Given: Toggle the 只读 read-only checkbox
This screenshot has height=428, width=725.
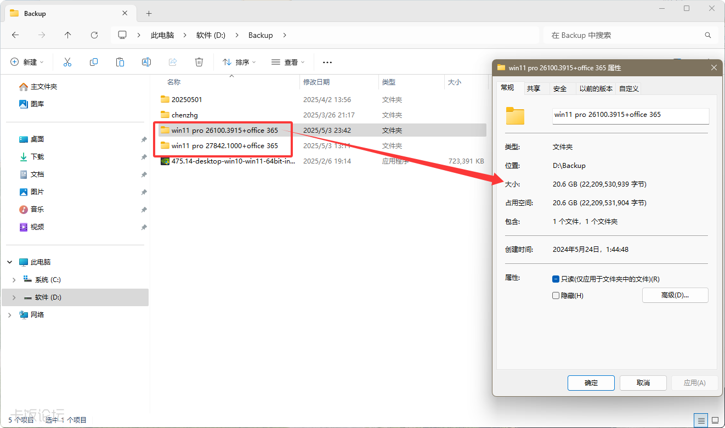Looking at the screenshot, I should point(556,279).
